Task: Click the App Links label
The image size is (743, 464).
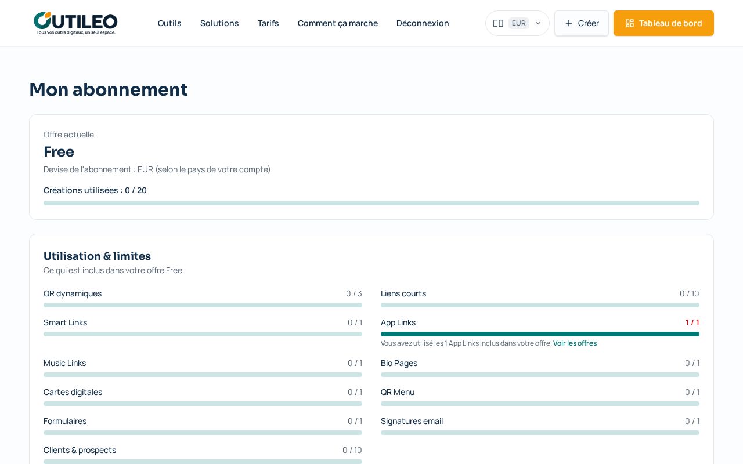Action: 398,322
